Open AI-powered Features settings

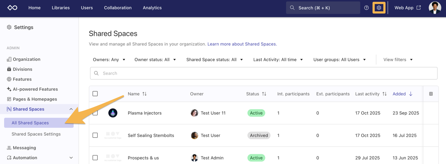(x=35, y=89)
